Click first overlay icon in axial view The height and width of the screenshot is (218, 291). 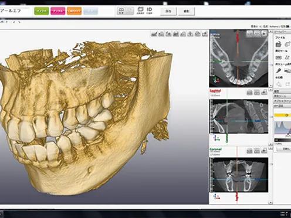(x=249, y=33)
